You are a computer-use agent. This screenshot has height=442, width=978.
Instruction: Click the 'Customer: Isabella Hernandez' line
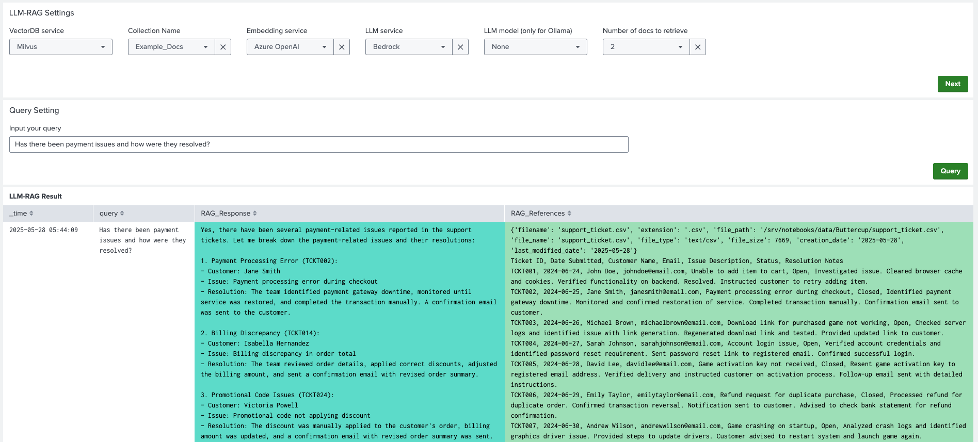pyautogui.click(x=255, y=343)
